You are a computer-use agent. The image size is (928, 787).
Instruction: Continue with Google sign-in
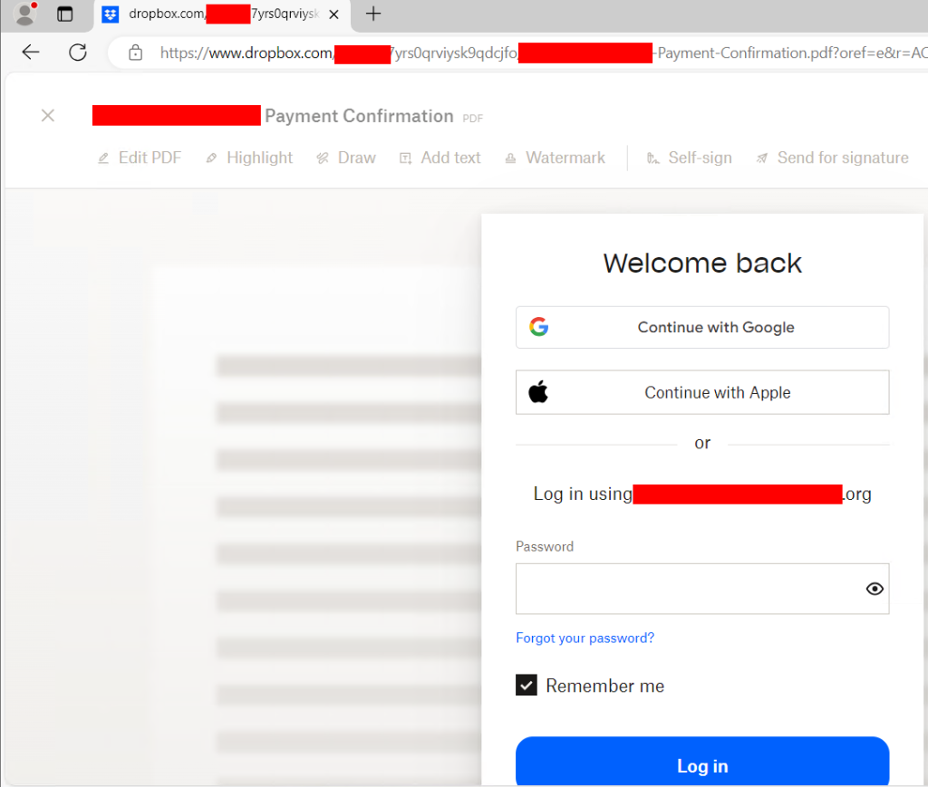[x=702, y=327]
